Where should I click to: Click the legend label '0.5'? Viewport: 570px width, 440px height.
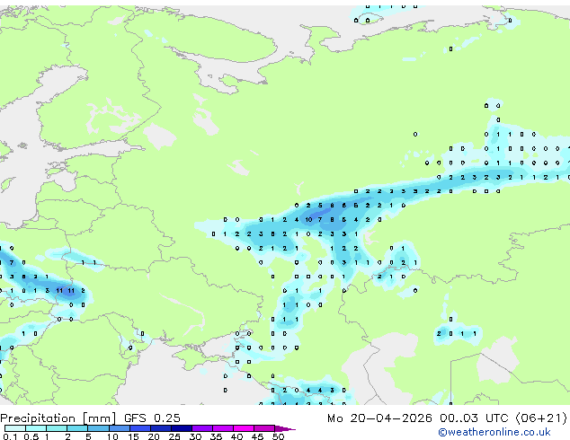tap(31, 436)
